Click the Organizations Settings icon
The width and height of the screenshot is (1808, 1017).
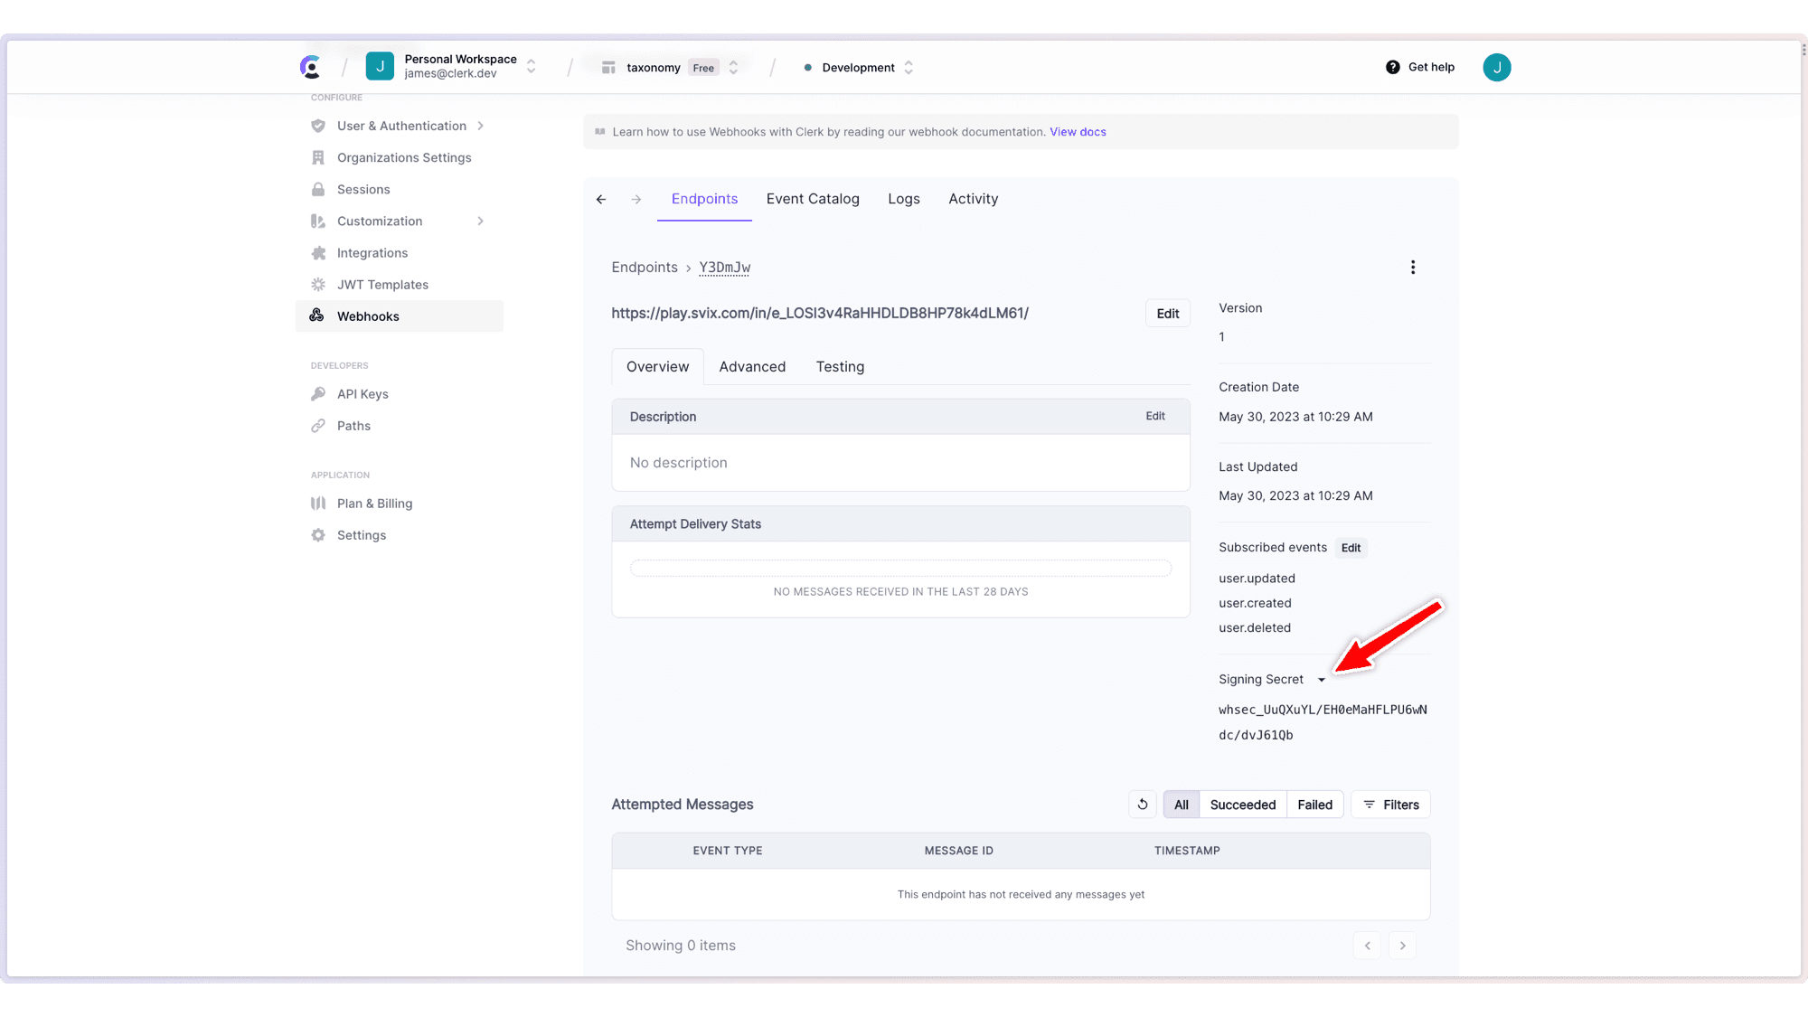318,157
